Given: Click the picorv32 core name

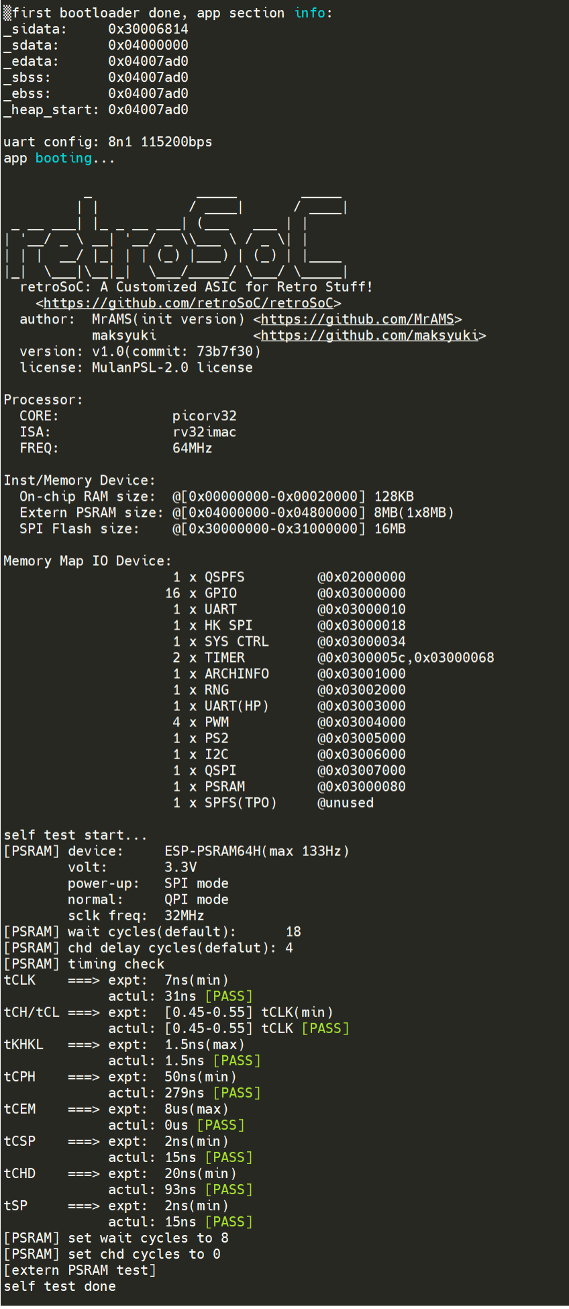Looking at the screenshot, I should click(204, 416).
